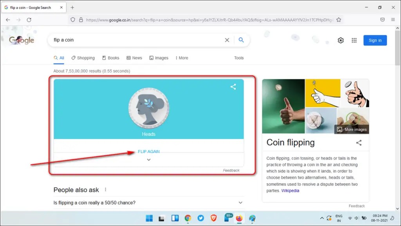Expand the More search options dropdown
Screen dimensions: 401x226
pos(181,57)
